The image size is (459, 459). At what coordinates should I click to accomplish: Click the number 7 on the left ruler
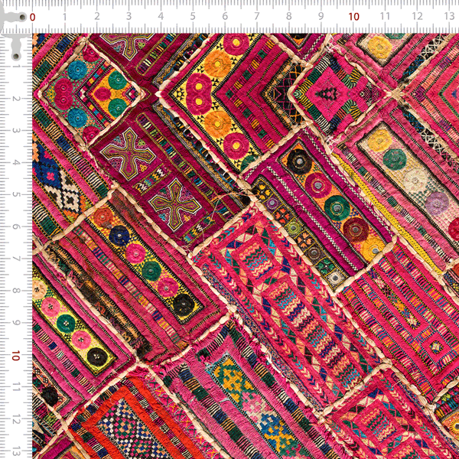[x=16, y=259]
